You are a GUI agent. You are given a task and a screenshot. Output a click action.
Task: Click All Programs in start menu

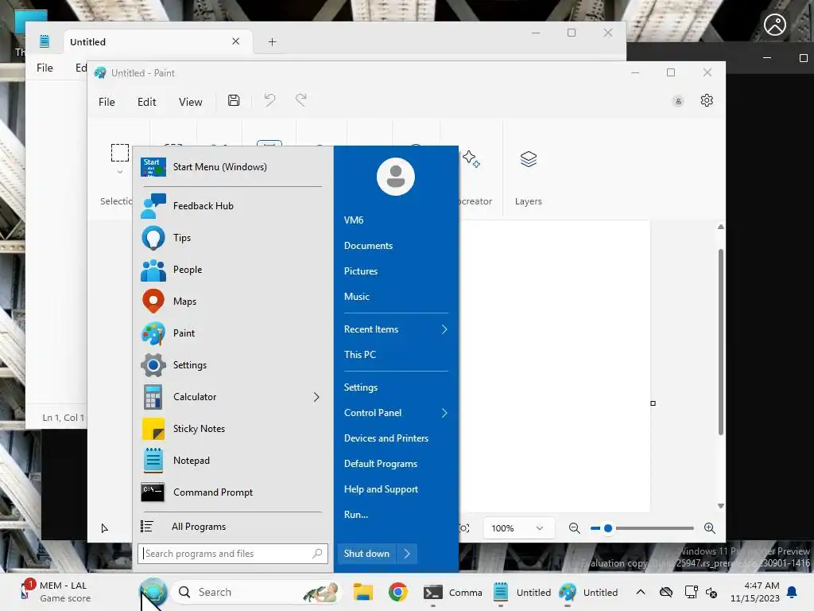(x=232, y=527)
